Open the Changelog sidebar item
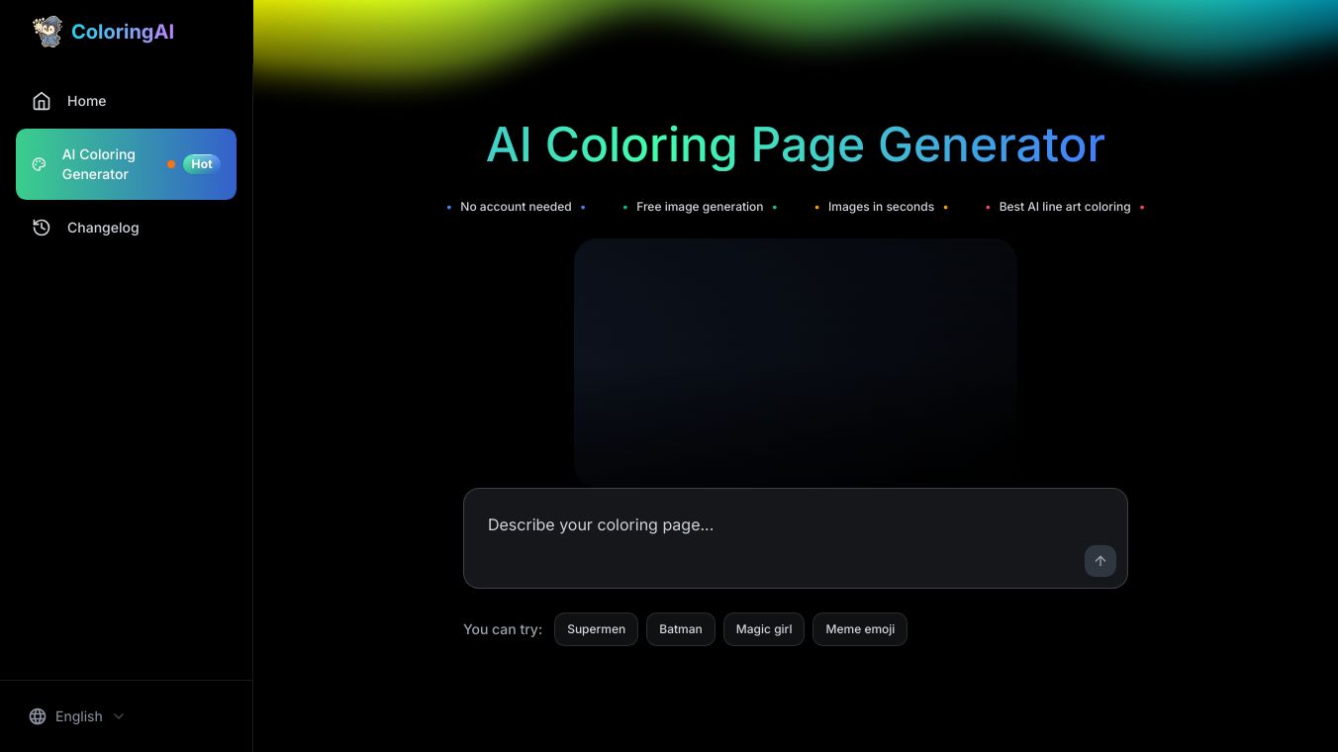This screenshot has width=1338, height=752. (126, 228)
